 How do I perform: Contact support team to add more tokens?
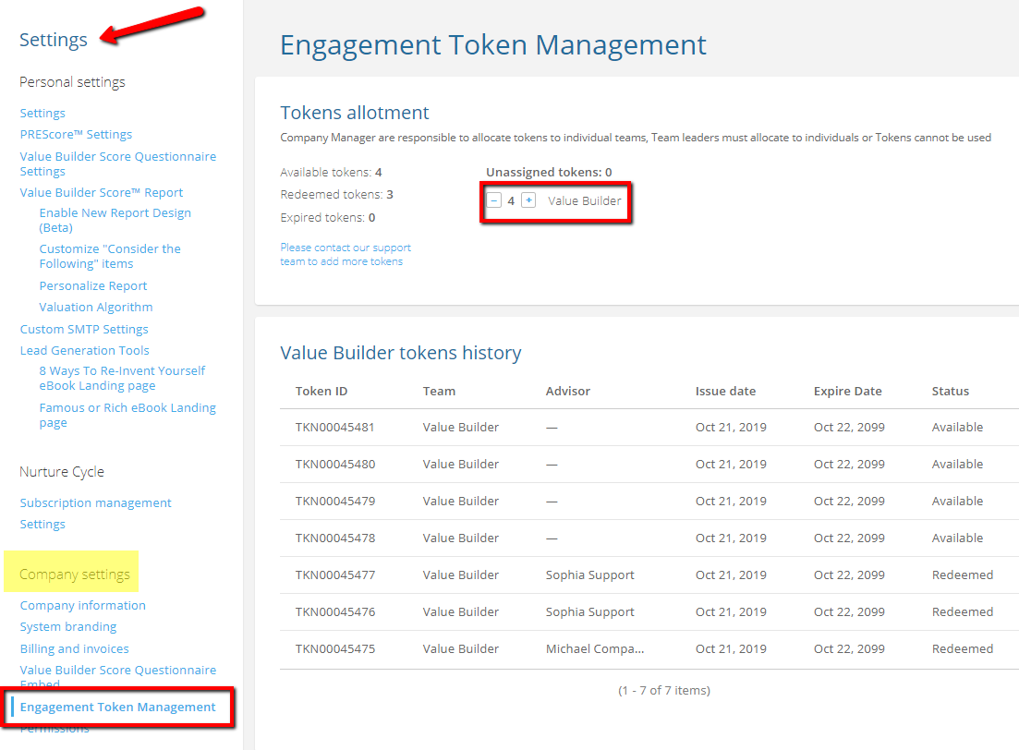(x=345, y=254)
